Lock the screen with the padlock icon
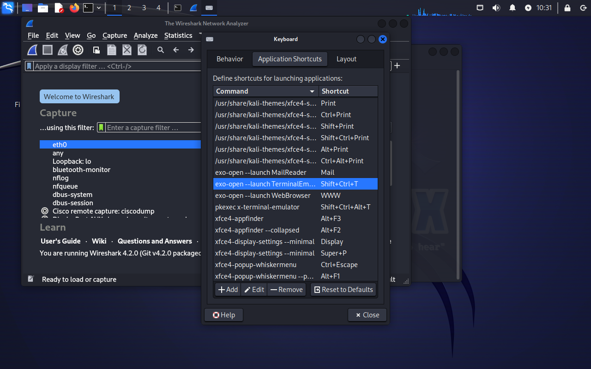This screenshot has width=591, height=369. 567,7
